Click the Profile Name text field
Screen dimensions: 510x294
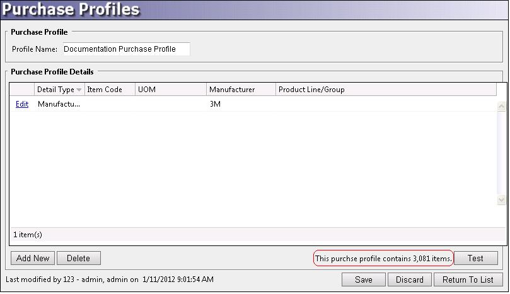pos(125,49)
